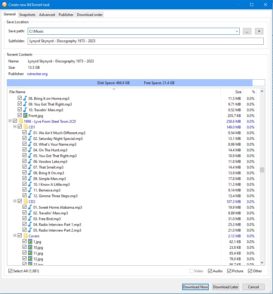Viewport: 273px width, 294px height.
Task: Click the music icon of 09. You Got That Right.mp3
Action: 25,104
